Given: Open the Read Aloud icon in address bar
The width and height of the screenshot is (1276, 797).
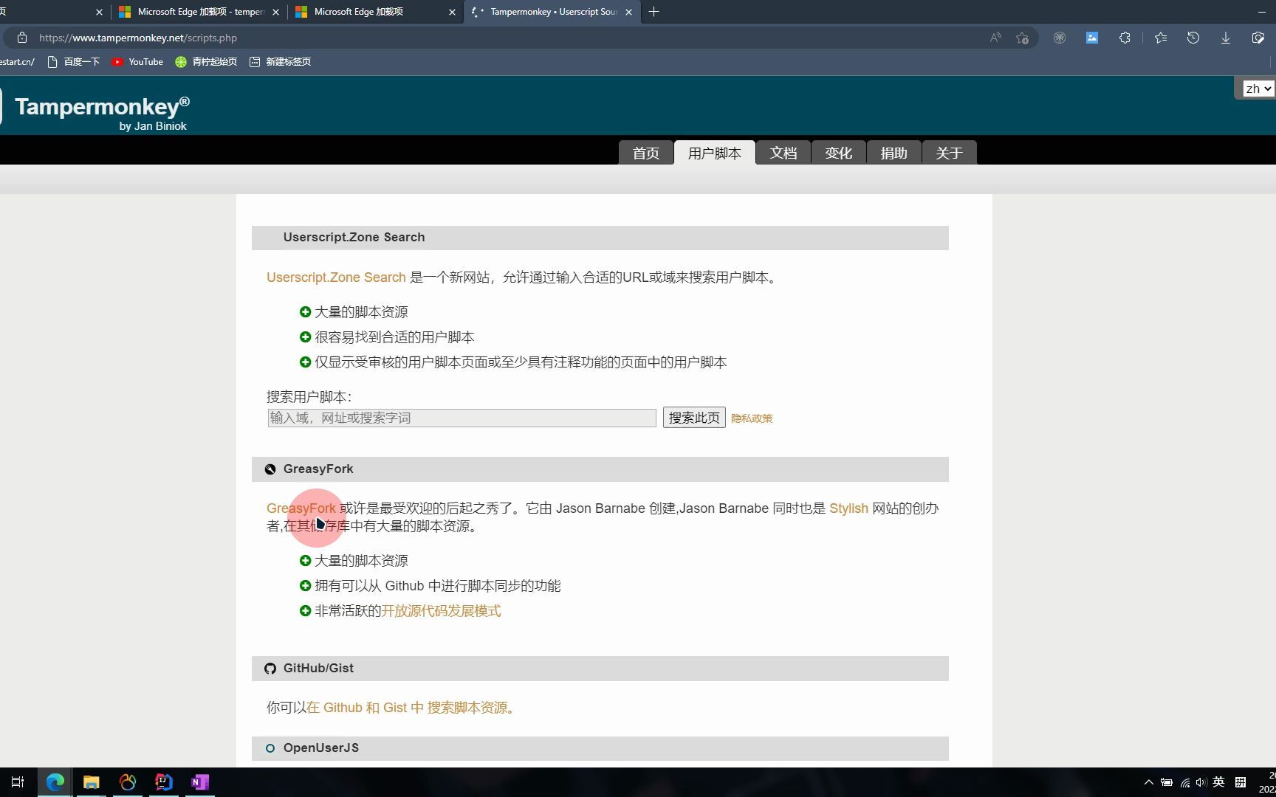Looking at the screenshot, I should (x=995, y=38).
